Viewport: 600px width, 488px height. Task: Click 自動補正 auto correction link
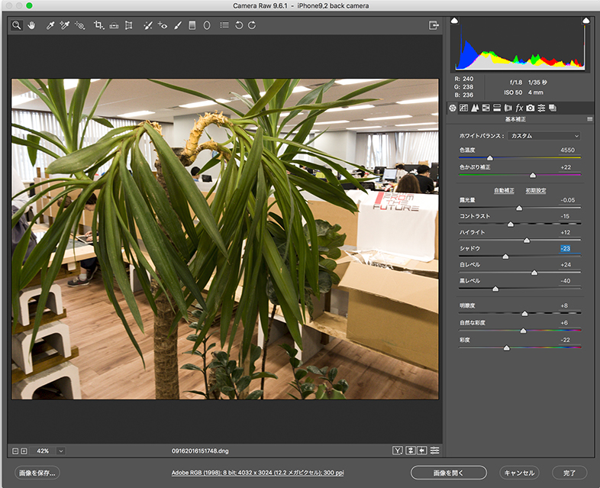504,191
